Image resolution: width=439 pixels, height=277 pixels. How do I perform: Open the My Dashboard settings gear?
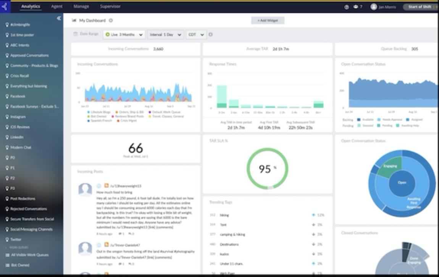click(x=111, y=21)
